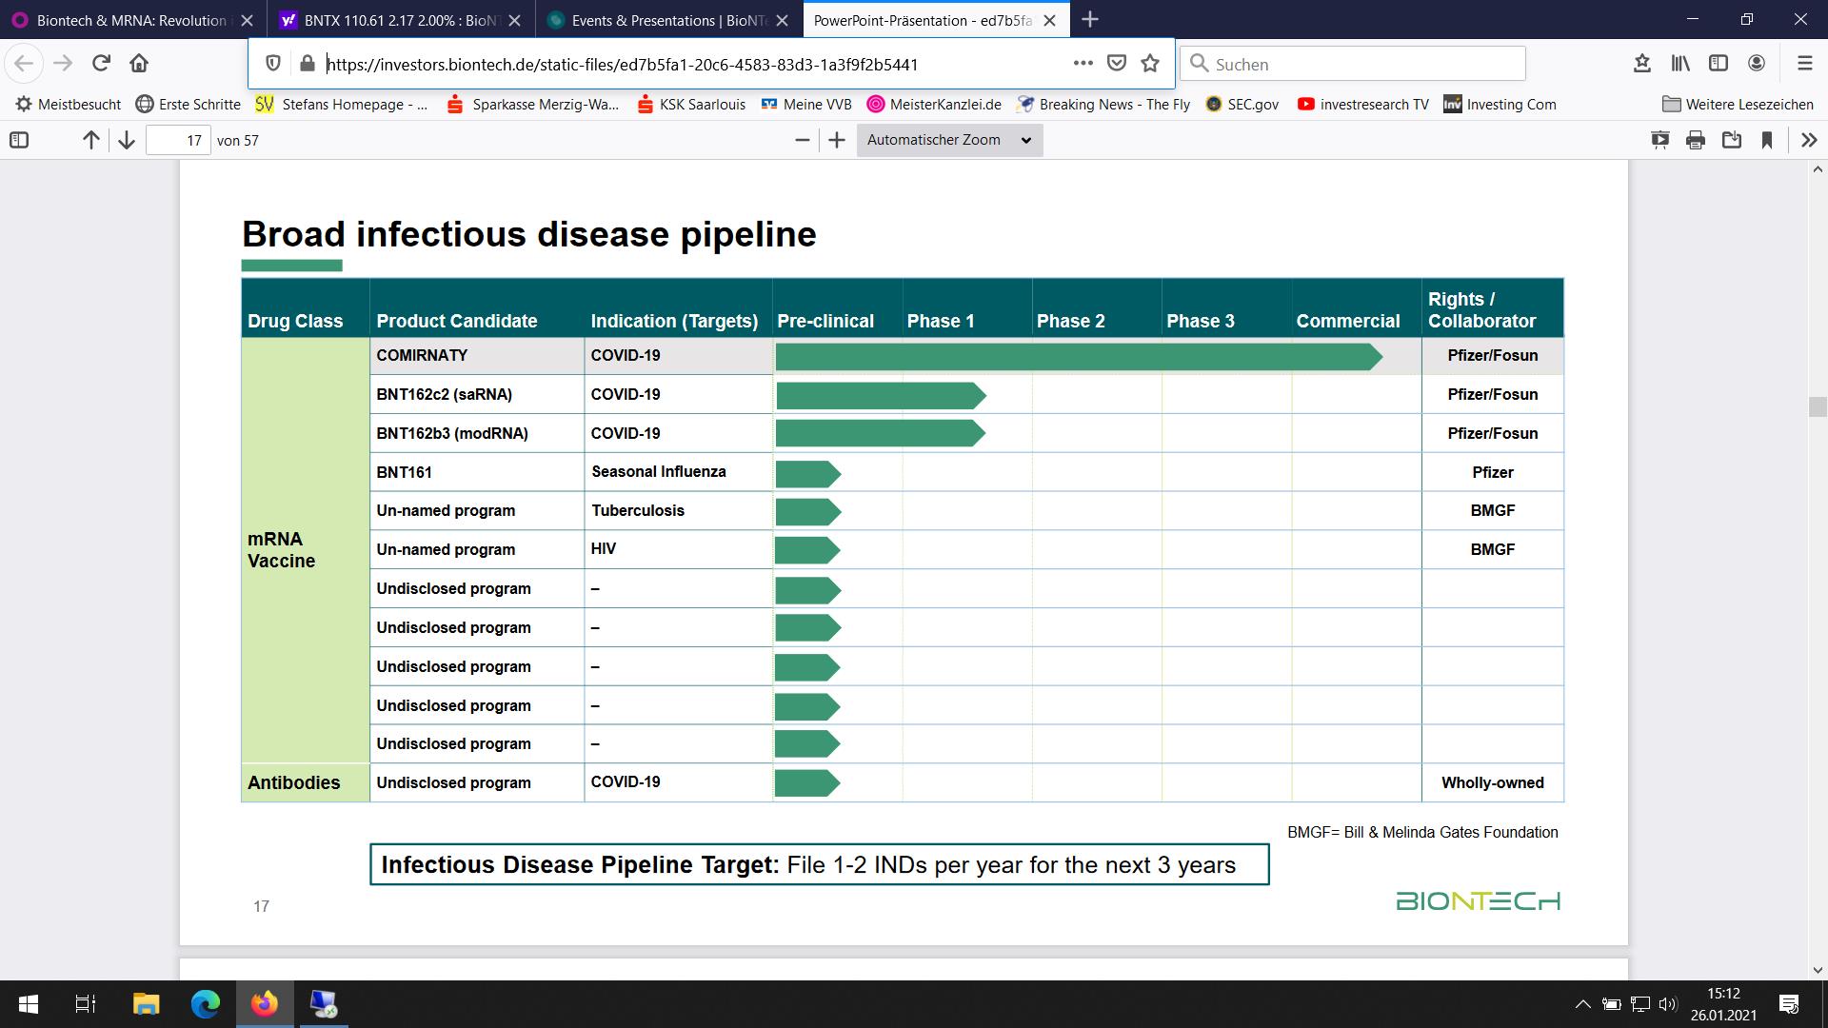This screenshot has height=1028, width=1828.
Task: Toggle the Firefox sidebar panel
Action: click(1718, 63)
